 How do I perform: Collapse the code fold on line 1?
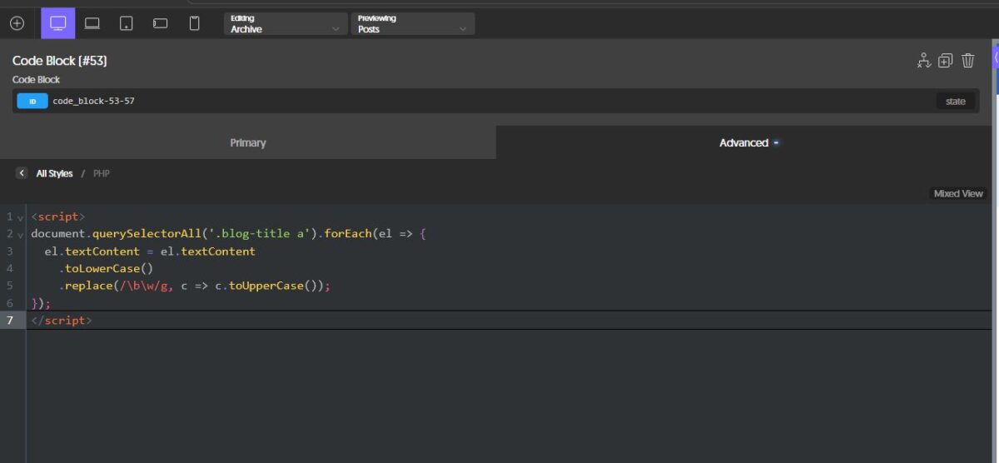pos(20,217)
